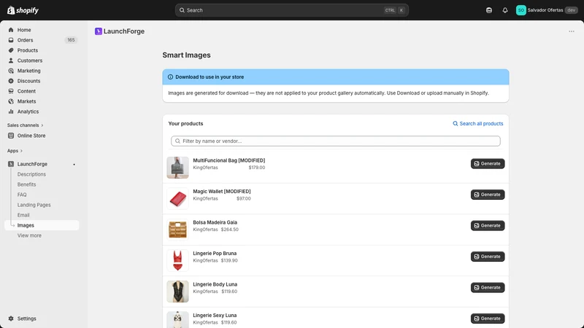Viewport: 584px width, 328px height.
Task: Click the Magic Wallet [MODIFIED] title
Action: point(222,192)
